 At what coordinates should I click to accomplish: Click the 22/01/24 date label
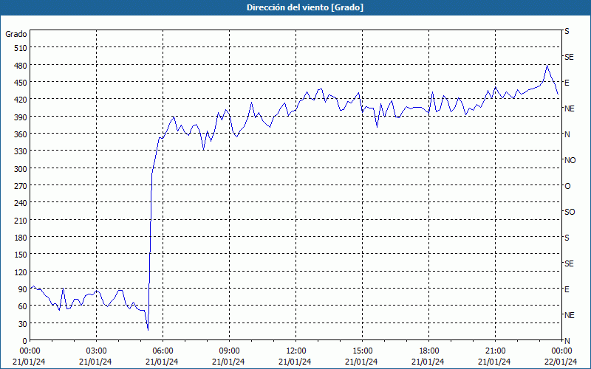pyautogui.click(x=561, y=362)
